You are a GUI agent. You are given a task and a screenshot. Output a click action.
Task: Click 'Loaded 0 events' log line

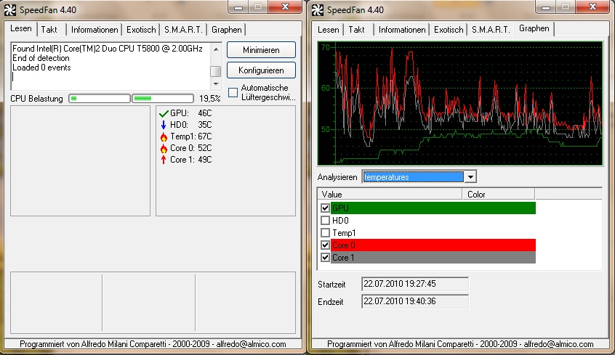41,68
